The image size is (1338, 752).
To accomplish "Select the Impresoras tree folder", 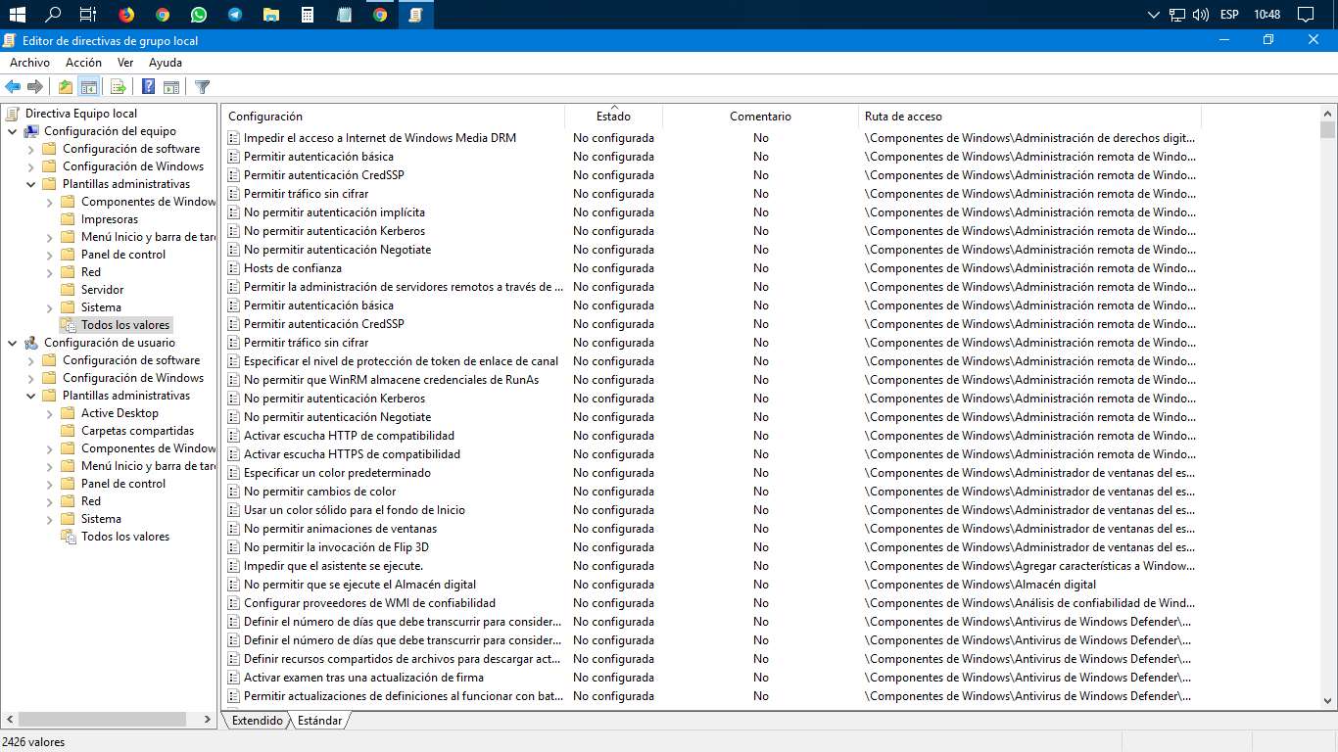I will click(x=110, y=219).
